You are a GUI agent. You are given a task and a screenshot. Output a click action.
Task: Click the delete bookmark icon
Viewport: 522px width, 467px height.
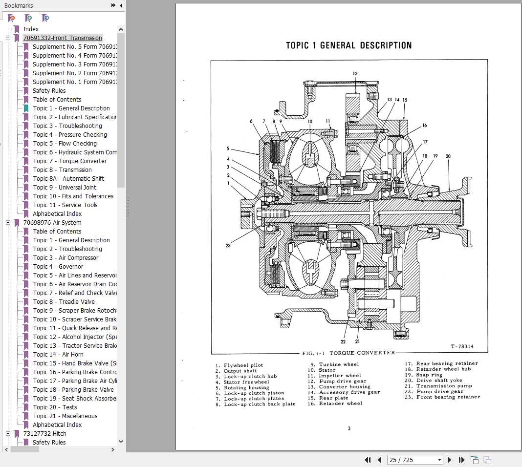point(11,18)
